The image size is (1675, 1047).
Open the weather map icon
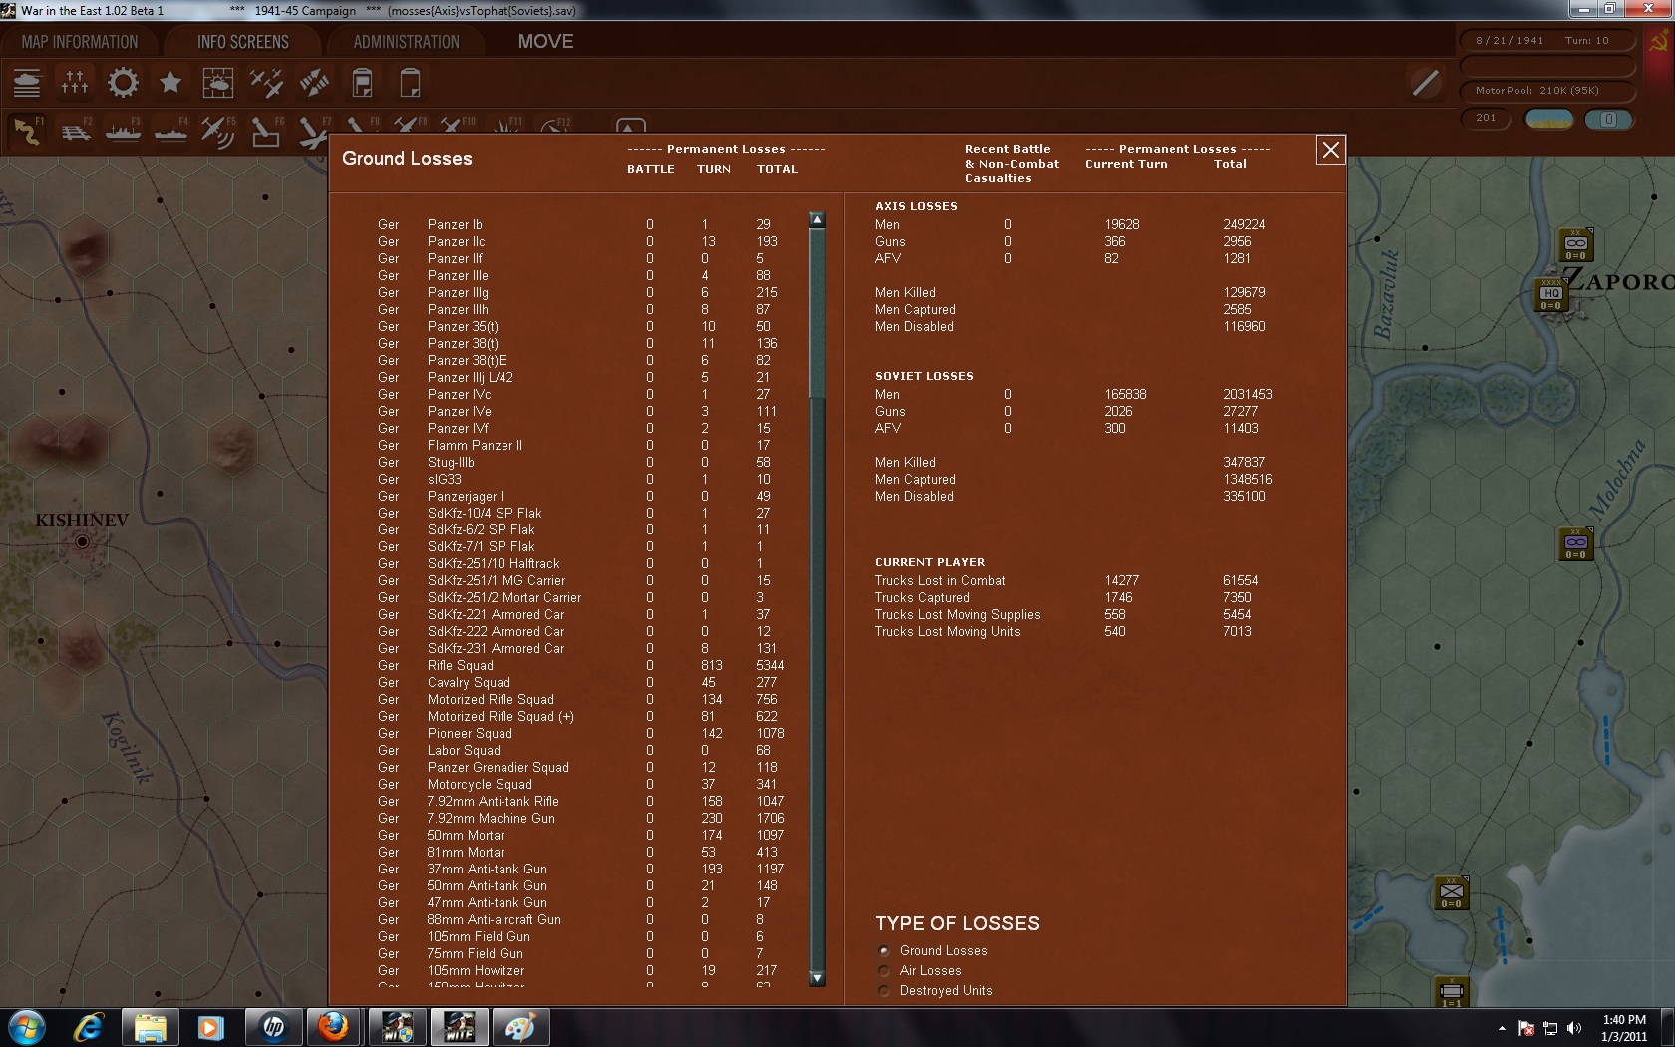coord(217,83)
